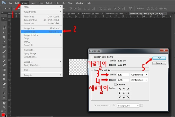The width and height of the screenshot is (175, 117).
Task: Swap foreground and background colors
Action: pos(5,111)
